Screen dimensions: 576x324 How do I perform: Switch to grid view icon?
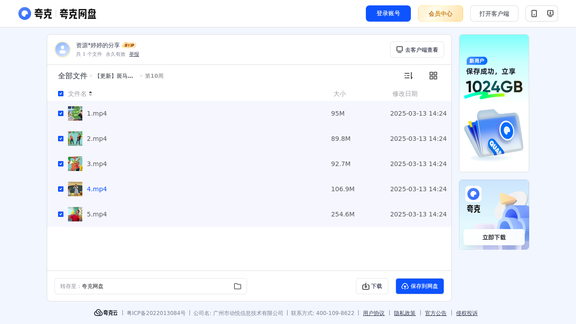tap(433, 76)
